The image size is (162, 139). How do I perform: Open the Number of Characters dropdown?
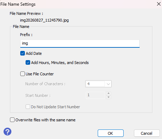98,84
